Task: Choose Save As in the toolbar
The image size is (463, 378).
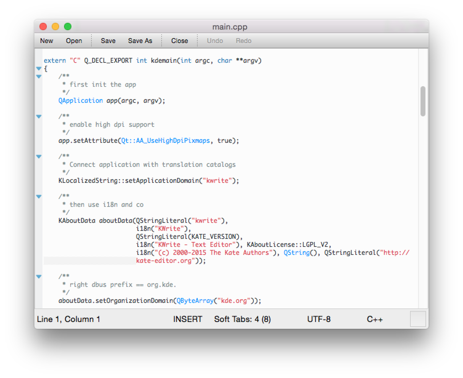Action: 140,41
